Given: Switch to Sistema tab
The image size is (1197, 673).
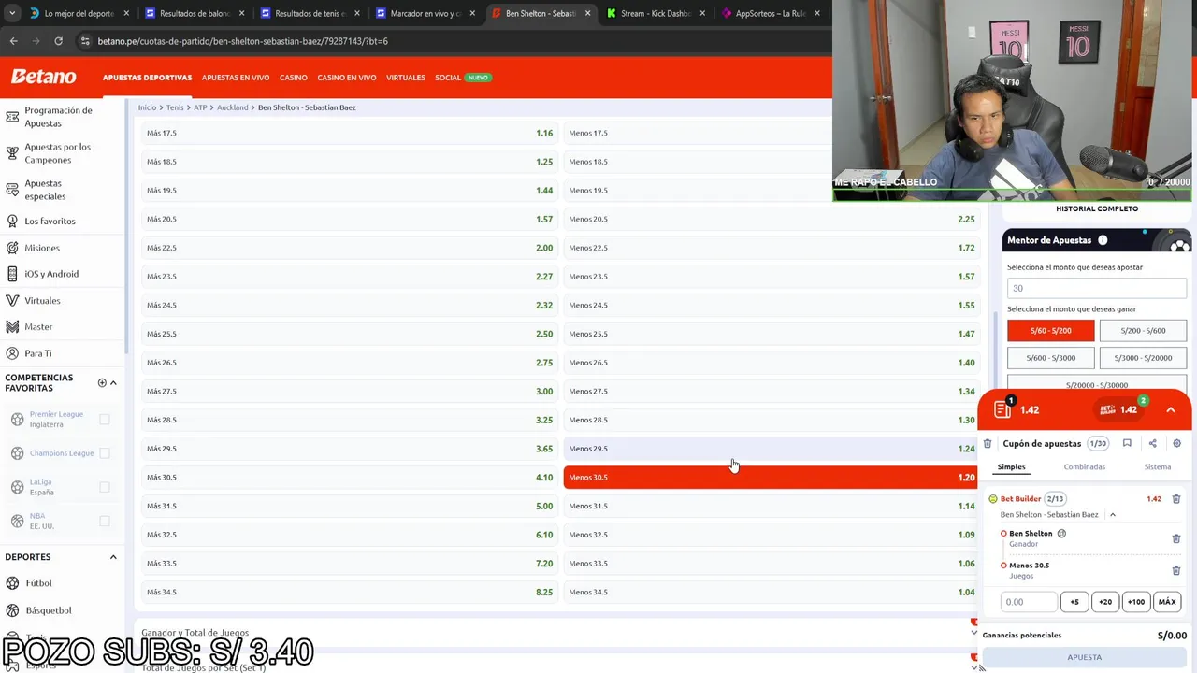Looking at the screenshot, I should 1157,466.
